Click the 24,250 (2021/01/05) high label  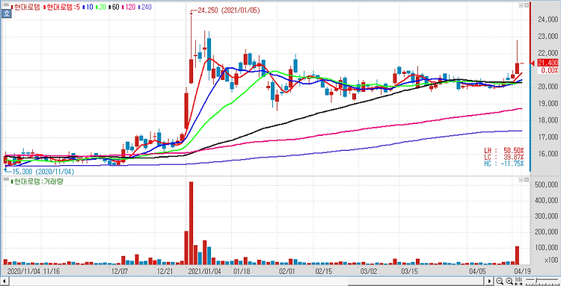229,10
